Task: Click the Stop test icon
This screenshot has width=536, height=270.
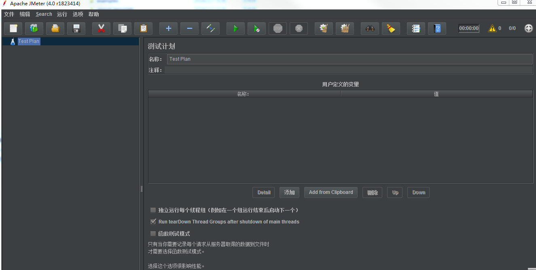Action: pos(278,28)
